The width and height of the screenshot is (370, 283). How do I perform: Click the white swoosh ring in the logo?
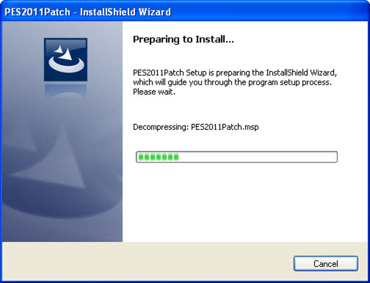[x=66, y=65]
